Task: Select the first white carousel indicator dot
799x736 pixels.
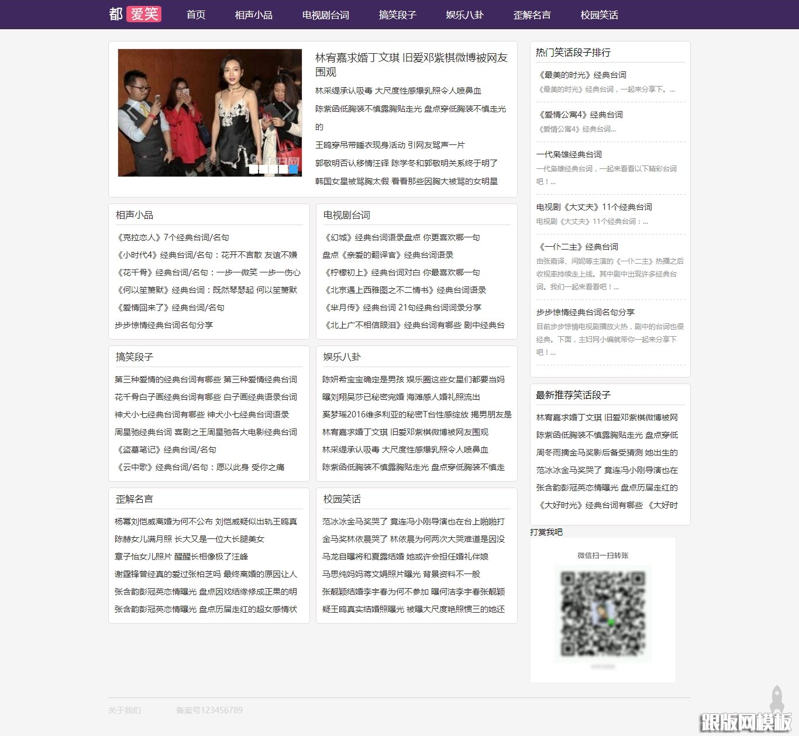Action: point(253,169)
